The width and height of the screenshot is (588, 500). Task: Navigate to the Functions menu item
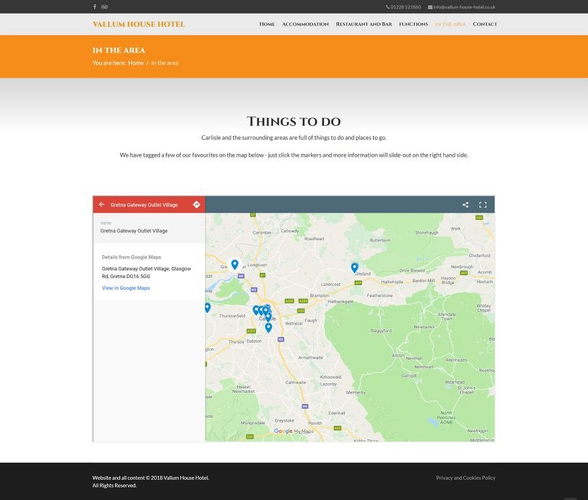point(414,24)
